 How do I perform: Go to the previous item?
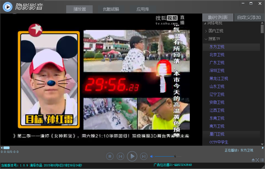(120, 156)
